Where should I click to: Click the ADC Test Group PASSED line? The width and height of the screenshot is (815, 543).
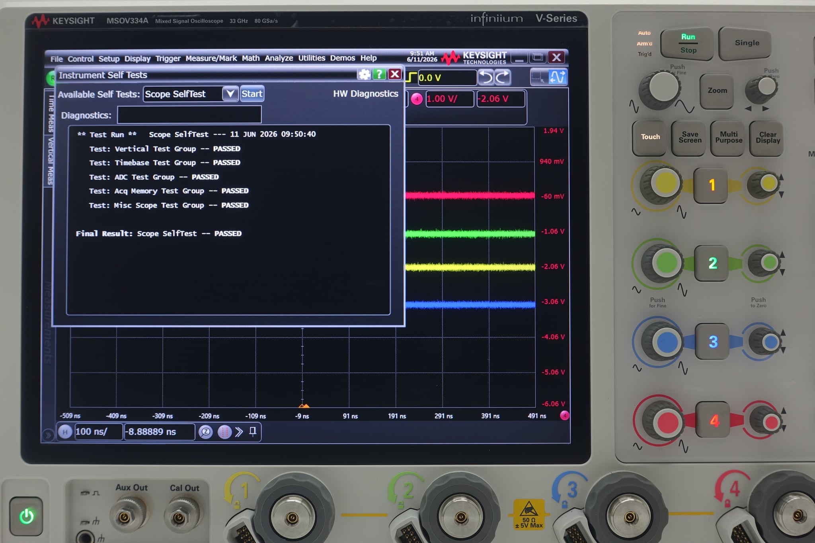click(154, 177)
